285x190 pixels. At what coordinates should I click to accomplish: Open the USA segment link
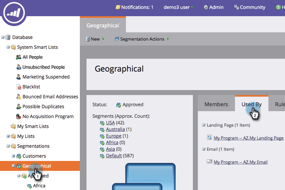110,123
